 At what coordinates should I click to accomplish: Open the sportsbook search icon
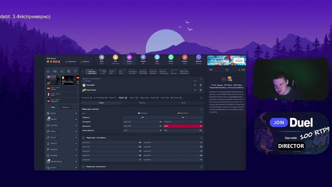pos(75,71)
